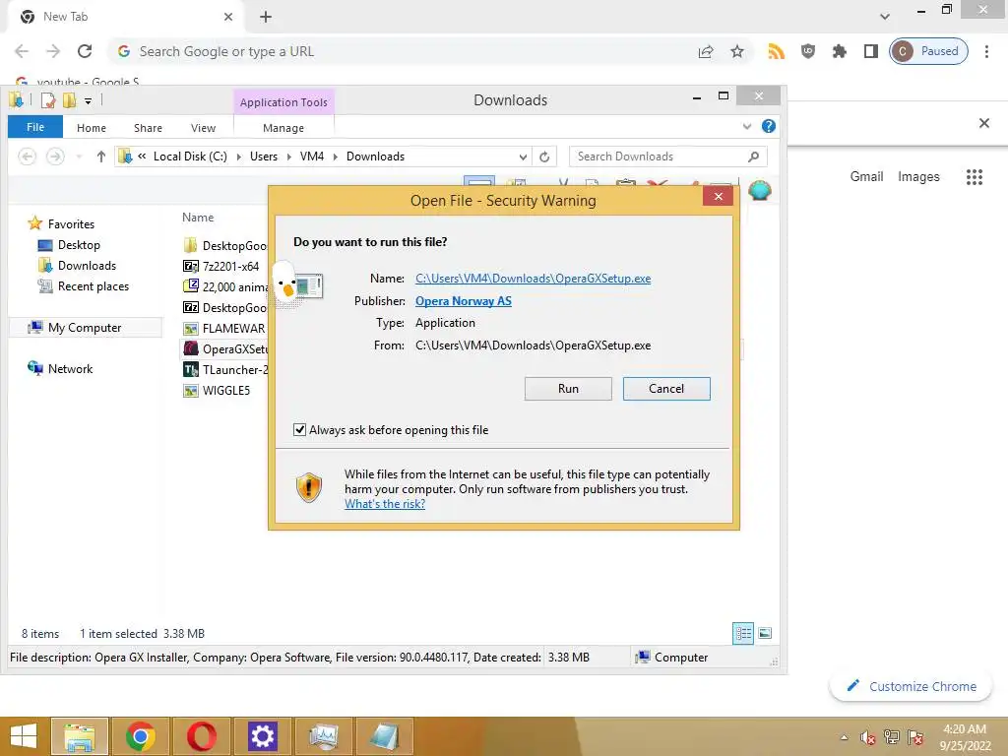Viewport: 1008px width, 756px height.
Task: Click the Search Downloads field
Action: (x=667, y=157)
